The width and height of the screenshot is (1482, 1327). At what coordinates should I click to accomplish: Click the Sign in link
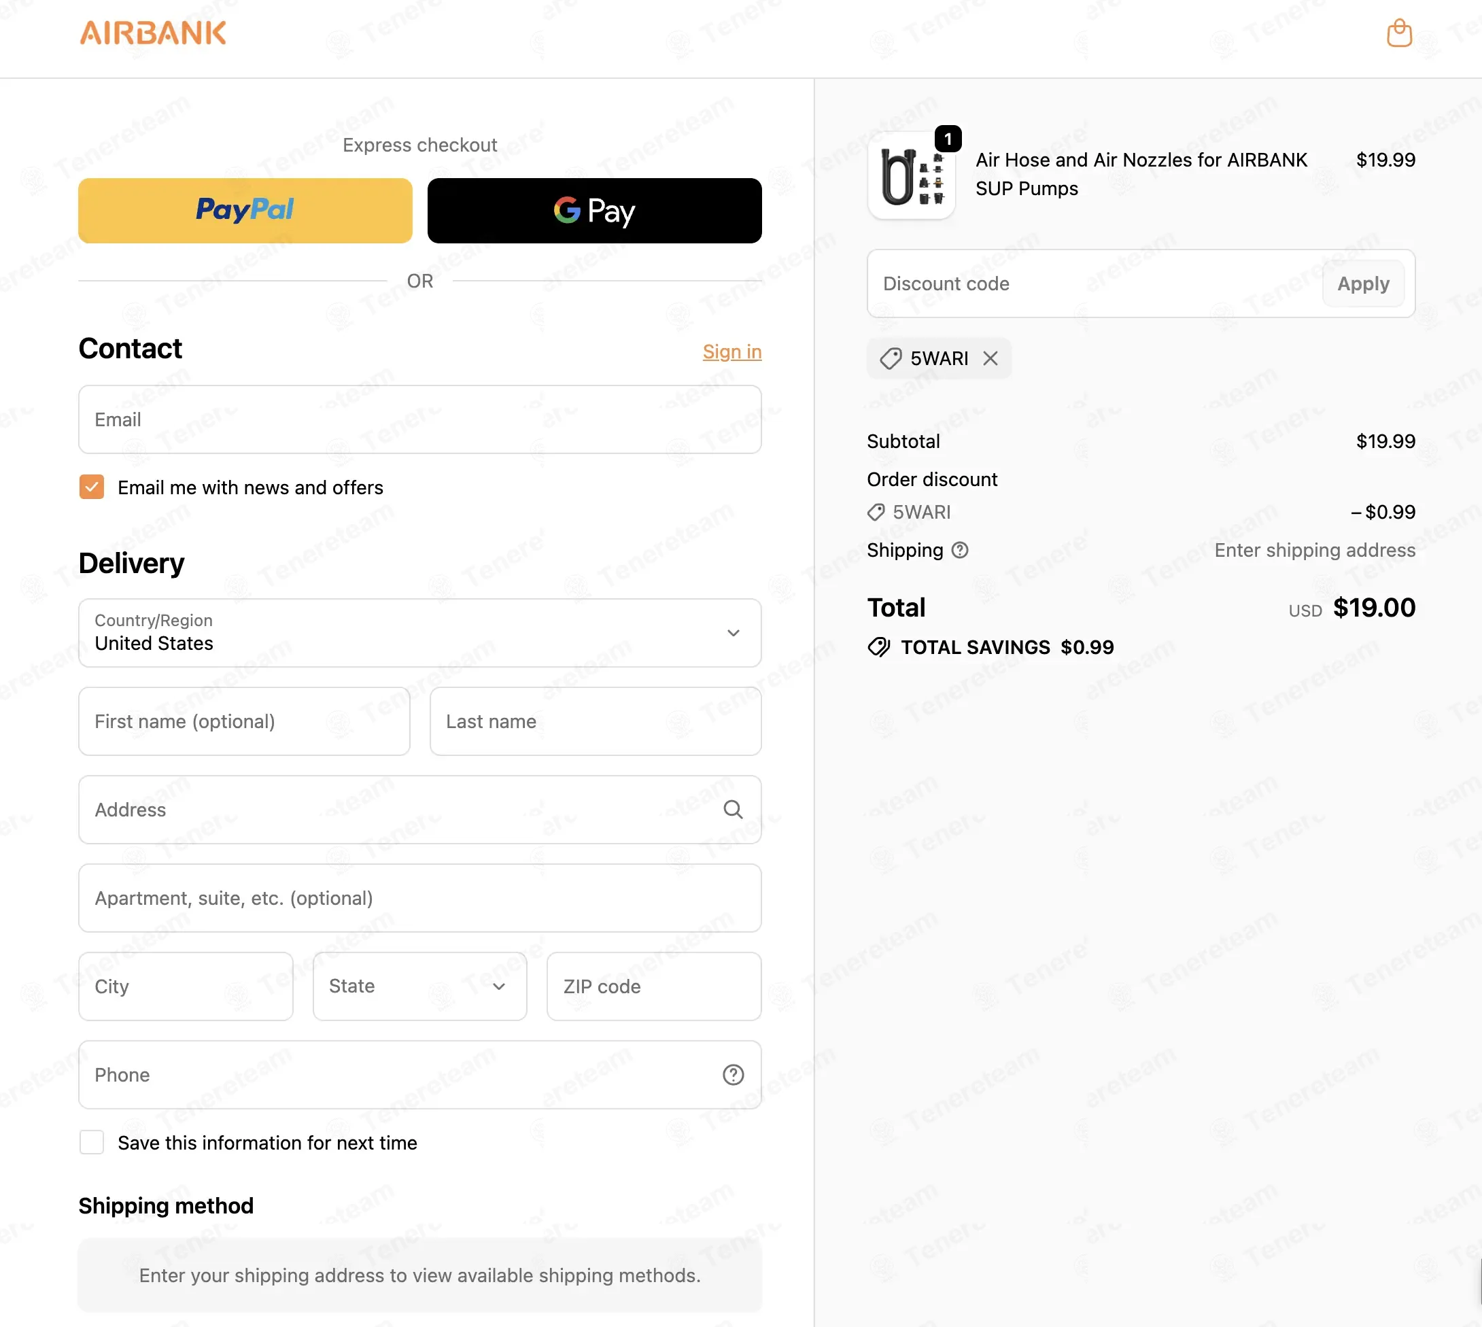(731, 351)
